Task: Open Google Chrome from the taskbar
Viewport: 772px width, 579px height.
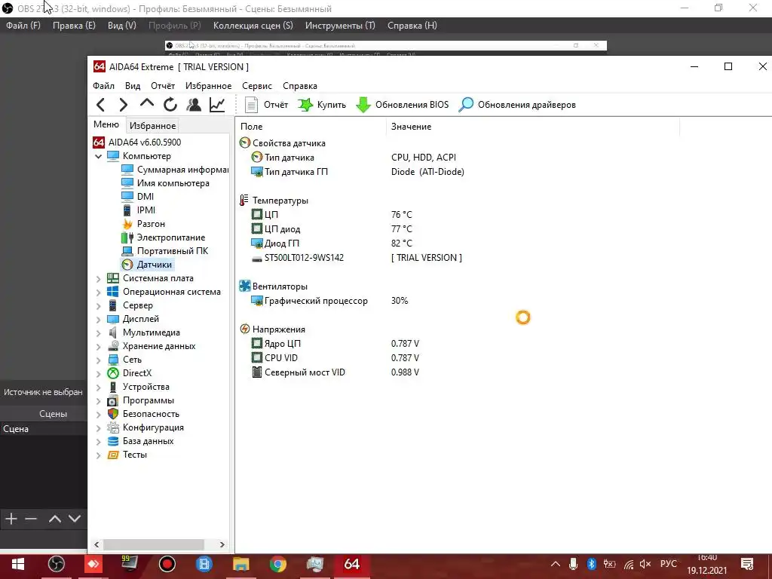Action: [277, 564]
